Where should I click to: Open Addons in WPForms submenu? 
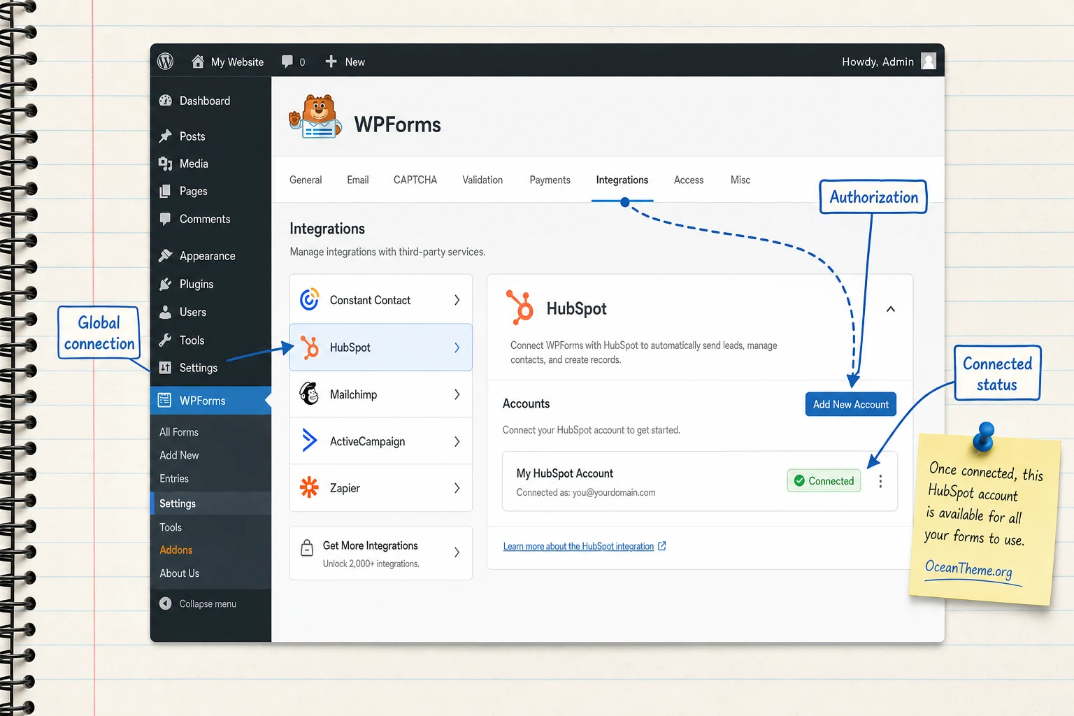(176, 550)
